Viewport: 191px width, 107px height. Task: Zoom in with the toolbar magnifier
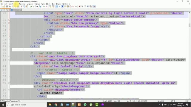[x=44, y=7]
